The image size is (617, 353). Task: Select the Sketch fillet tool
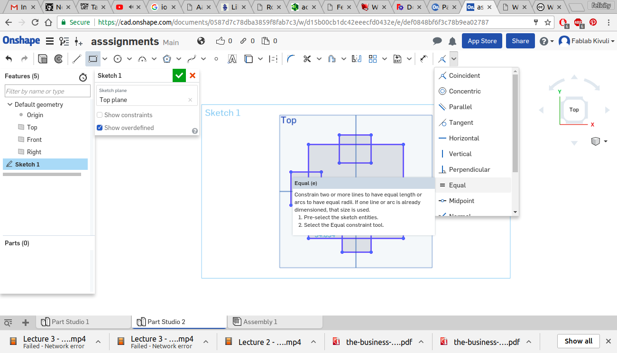click(291, 59)
